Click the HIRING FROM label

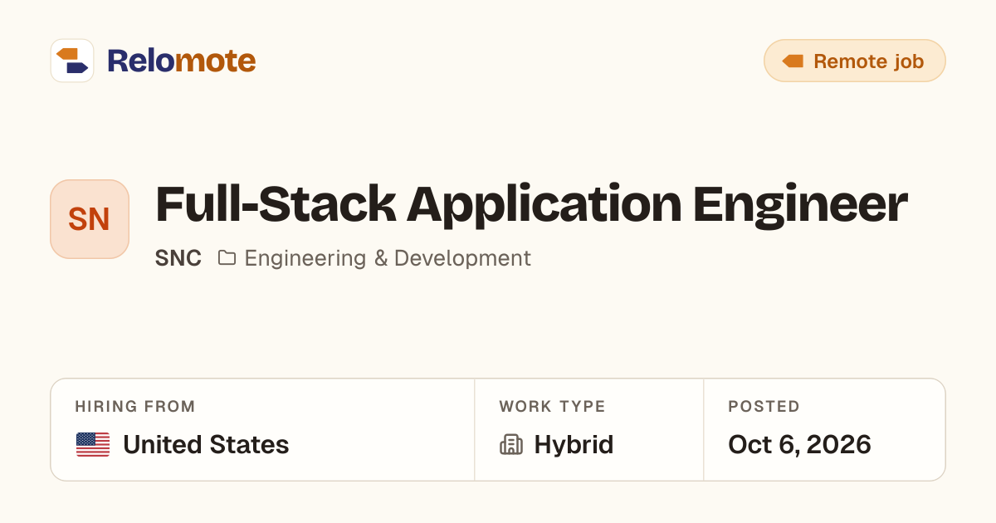coord(135,407)
